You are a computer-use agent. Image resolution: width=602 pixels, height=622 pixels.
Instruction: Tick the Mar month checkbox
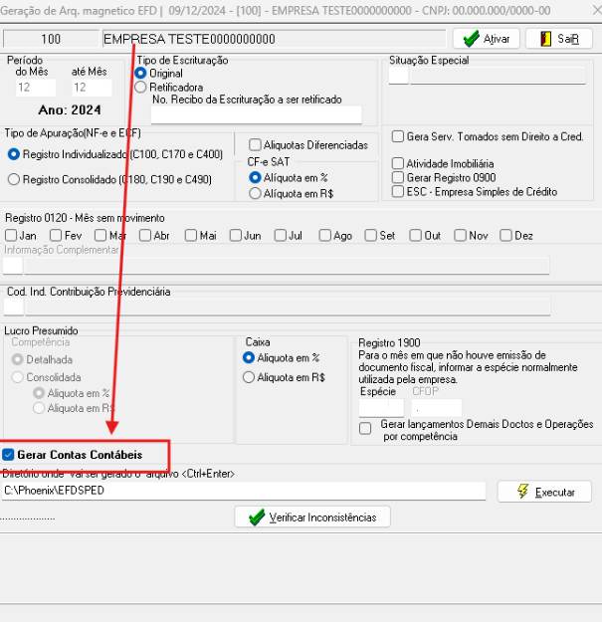tap(100, 235)
